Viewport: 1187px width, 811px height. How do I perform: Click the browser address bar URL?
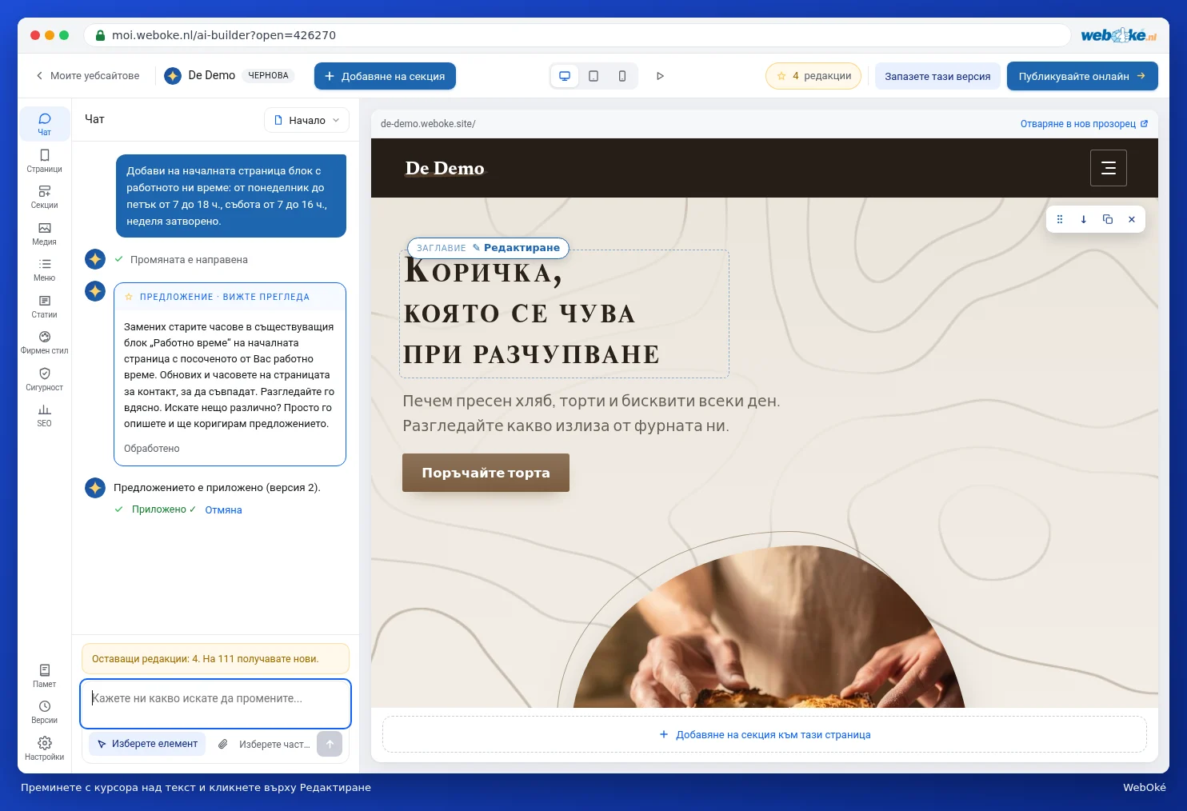tap(578, 35)
